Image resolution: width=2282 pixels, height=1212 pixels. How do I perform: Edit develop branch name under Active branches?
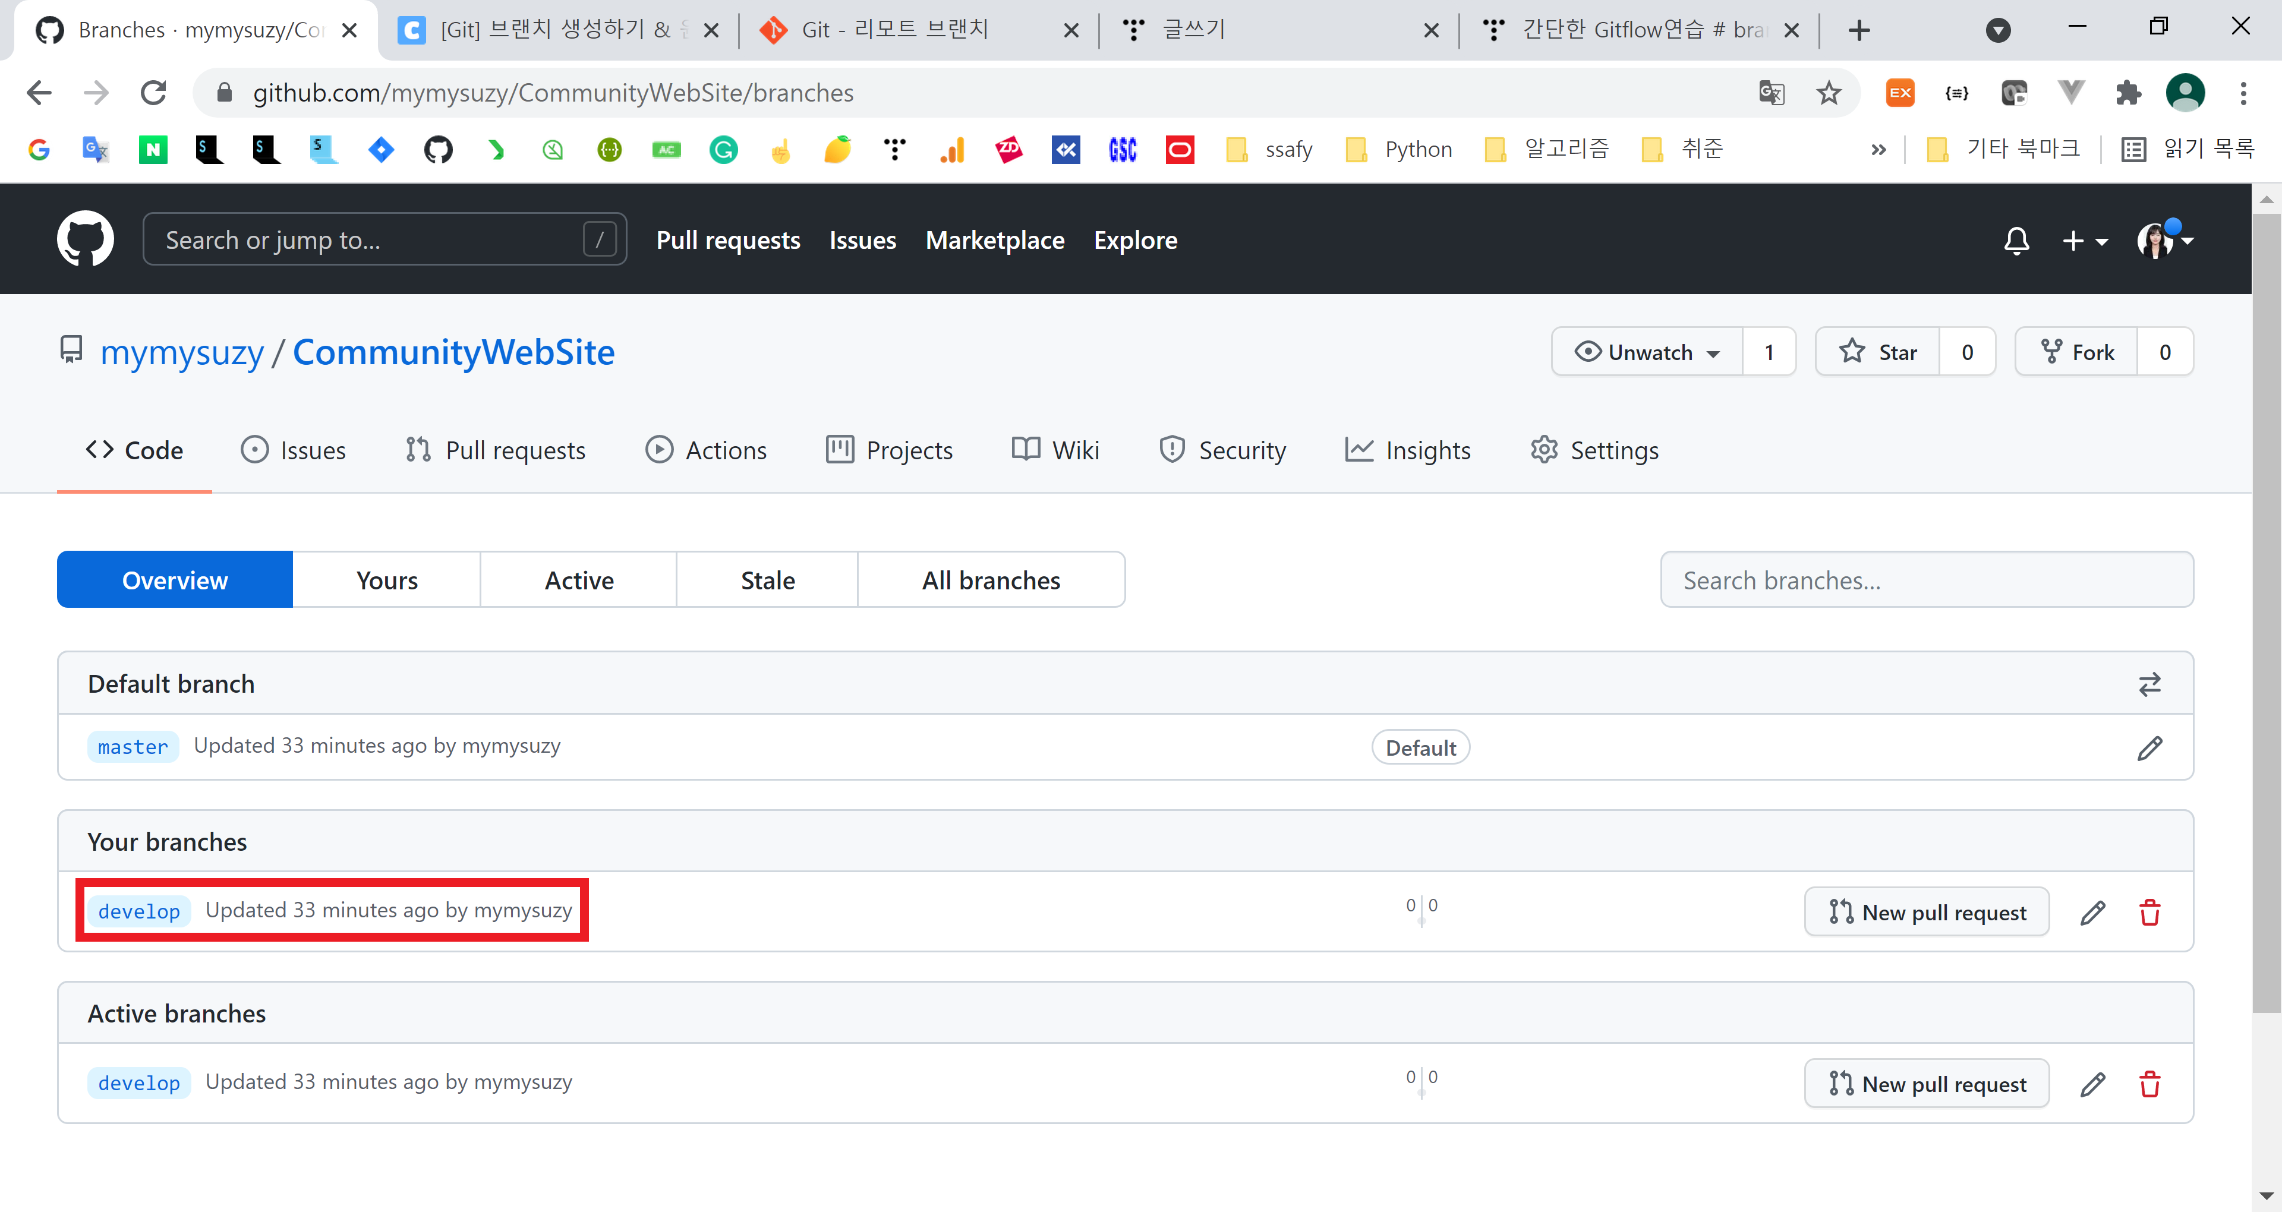pyautogui.click(x=2092, y=1084)
